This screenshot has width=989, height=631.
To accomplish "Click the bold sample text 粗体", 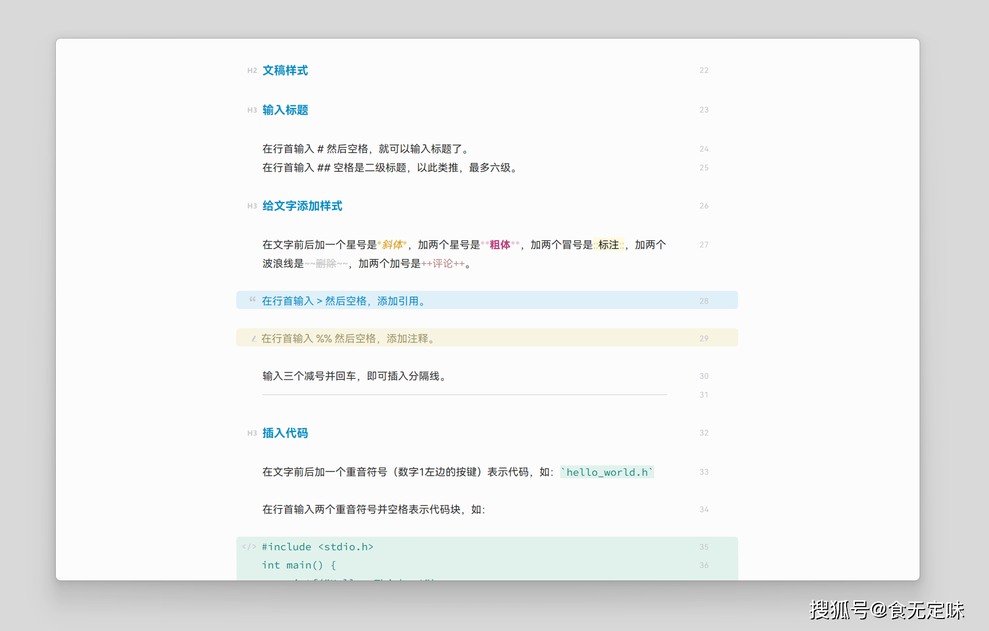I will pyautogui.click(x=500, y=245).
